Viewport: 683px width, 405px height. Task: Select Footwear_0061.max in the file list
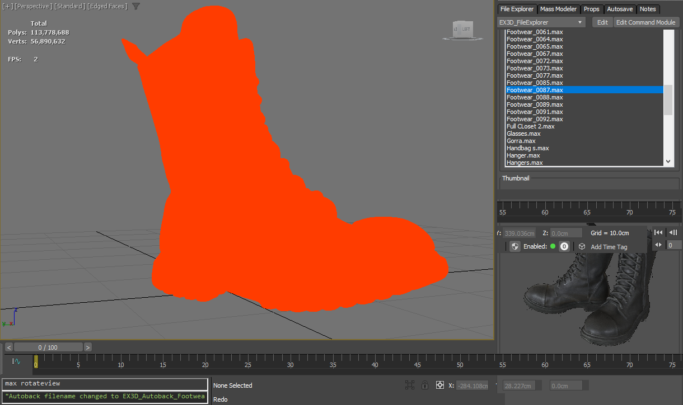[584, 32]
